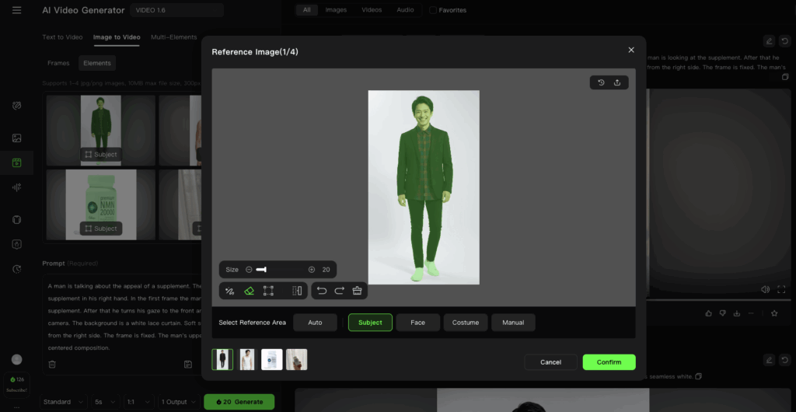Click the redo arrow in the toolbar
Screen dimensions: 796x412
tap(340, 291)
